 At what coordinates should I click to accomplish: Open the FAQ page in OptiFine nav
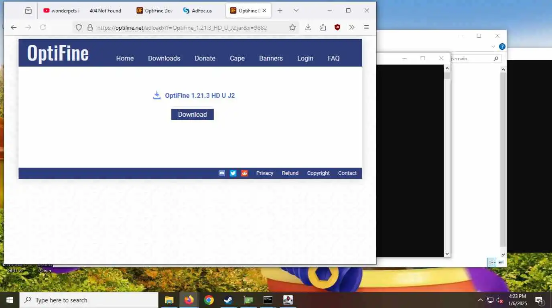[x=334, y=58]
